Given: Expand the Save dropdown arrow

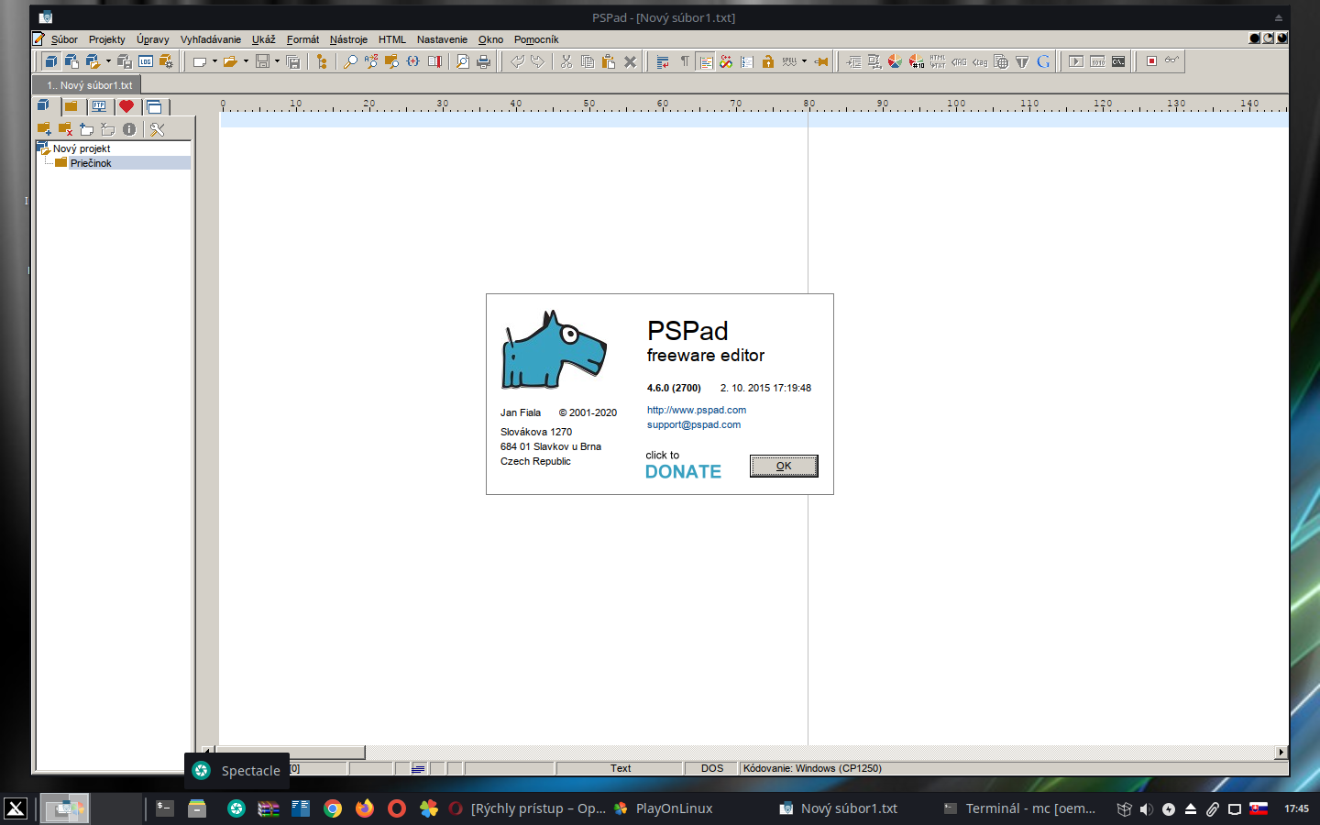Looking at the screenshot, I should pos(277,61).
